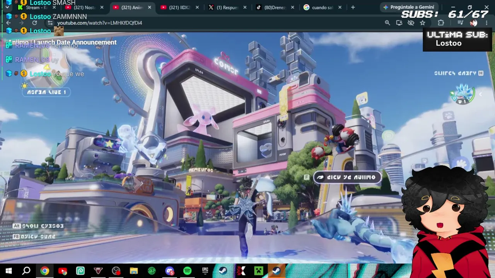The height and width of the screenshot is (278, 495).
Task: Launch Epic Games from the taskbar
Action: (x=205, y=271)
